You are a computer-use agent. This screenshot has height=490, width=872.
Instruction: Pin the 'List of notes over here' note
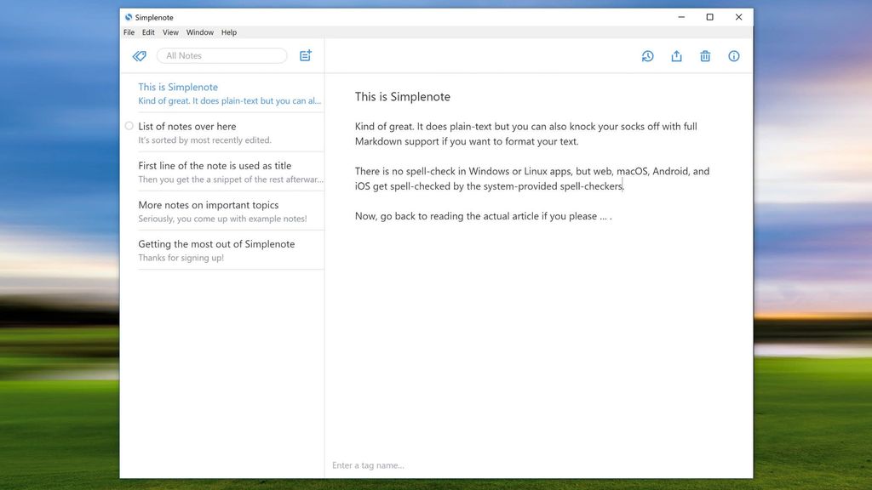pyautogui.click(x=129, y=125)
